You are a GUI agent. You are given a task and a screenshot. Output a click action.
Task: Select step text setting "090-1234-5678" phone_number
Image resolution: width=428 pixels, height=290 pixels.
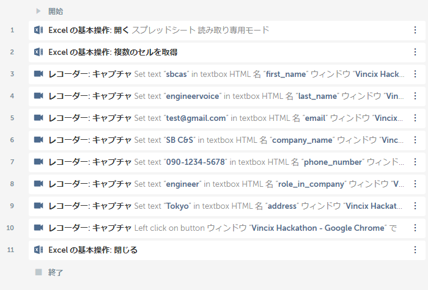coord(226,162)
